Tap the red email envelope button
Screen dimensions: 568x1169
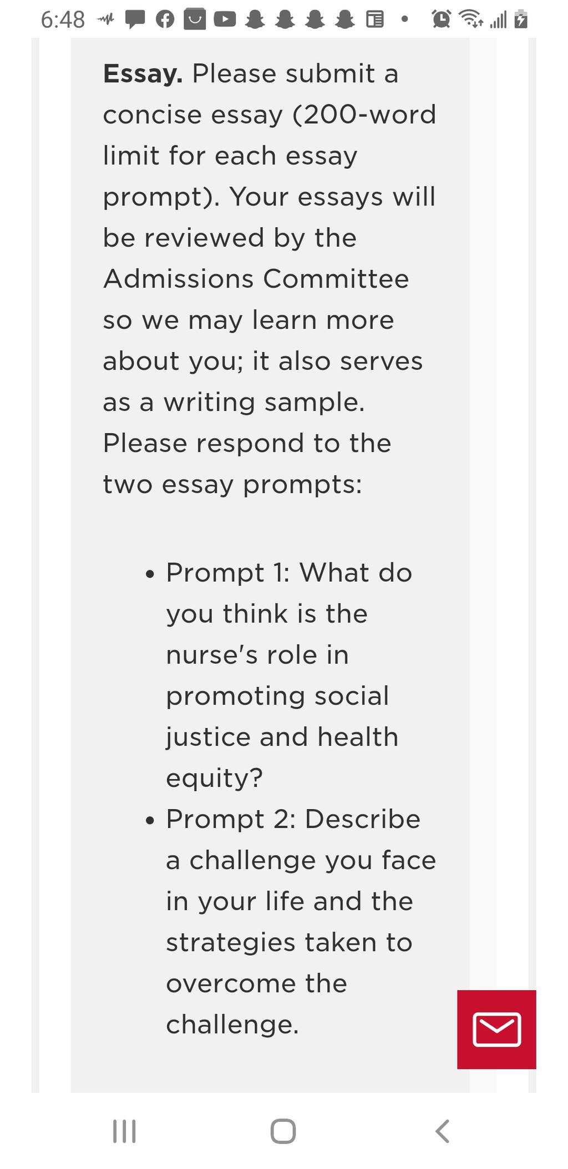tap(496, 1029)
